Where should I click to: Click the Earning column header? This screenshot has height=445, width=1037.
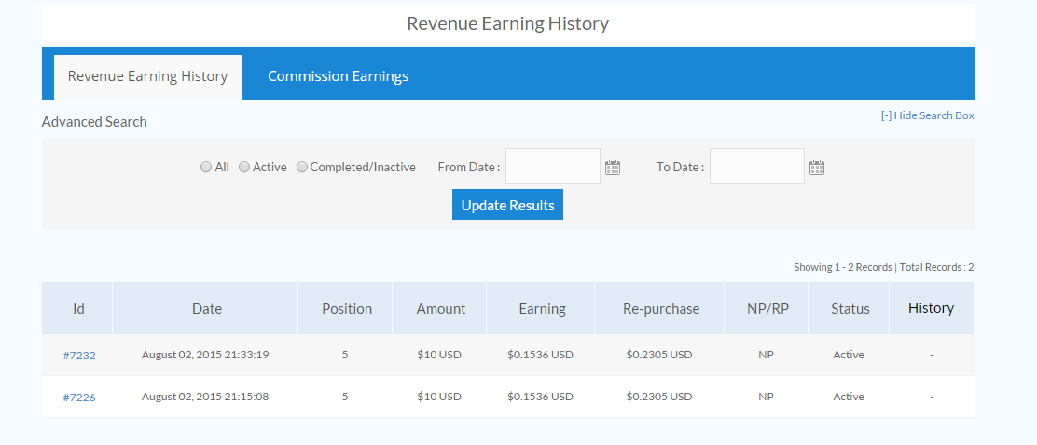[x=542, y=309]
